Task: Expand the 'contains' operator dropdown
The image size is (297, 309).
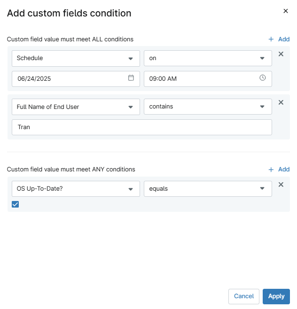Action: tap(208, 107)
